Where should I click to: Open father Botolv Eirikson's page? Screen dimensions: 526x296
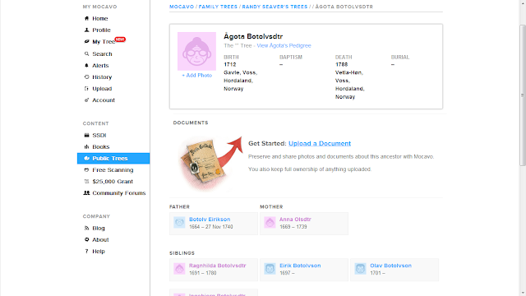(210, 220)
